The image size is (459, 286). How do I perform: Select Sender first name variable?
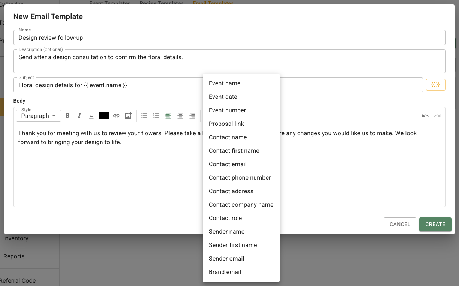point(241,245)
